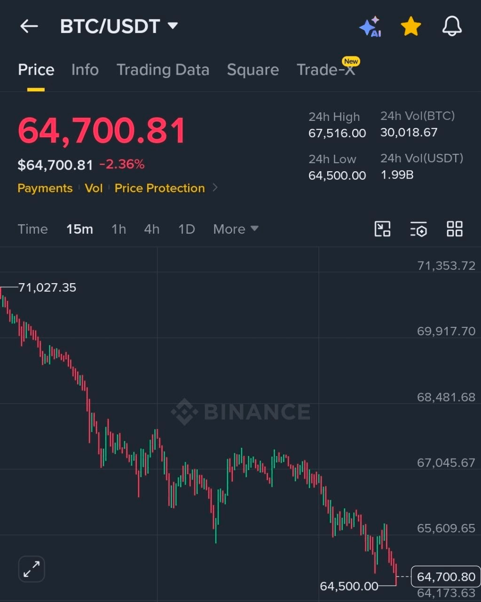Select the 4h chart interval
Viewport: 481px width, 602px height.
[152, 229]
